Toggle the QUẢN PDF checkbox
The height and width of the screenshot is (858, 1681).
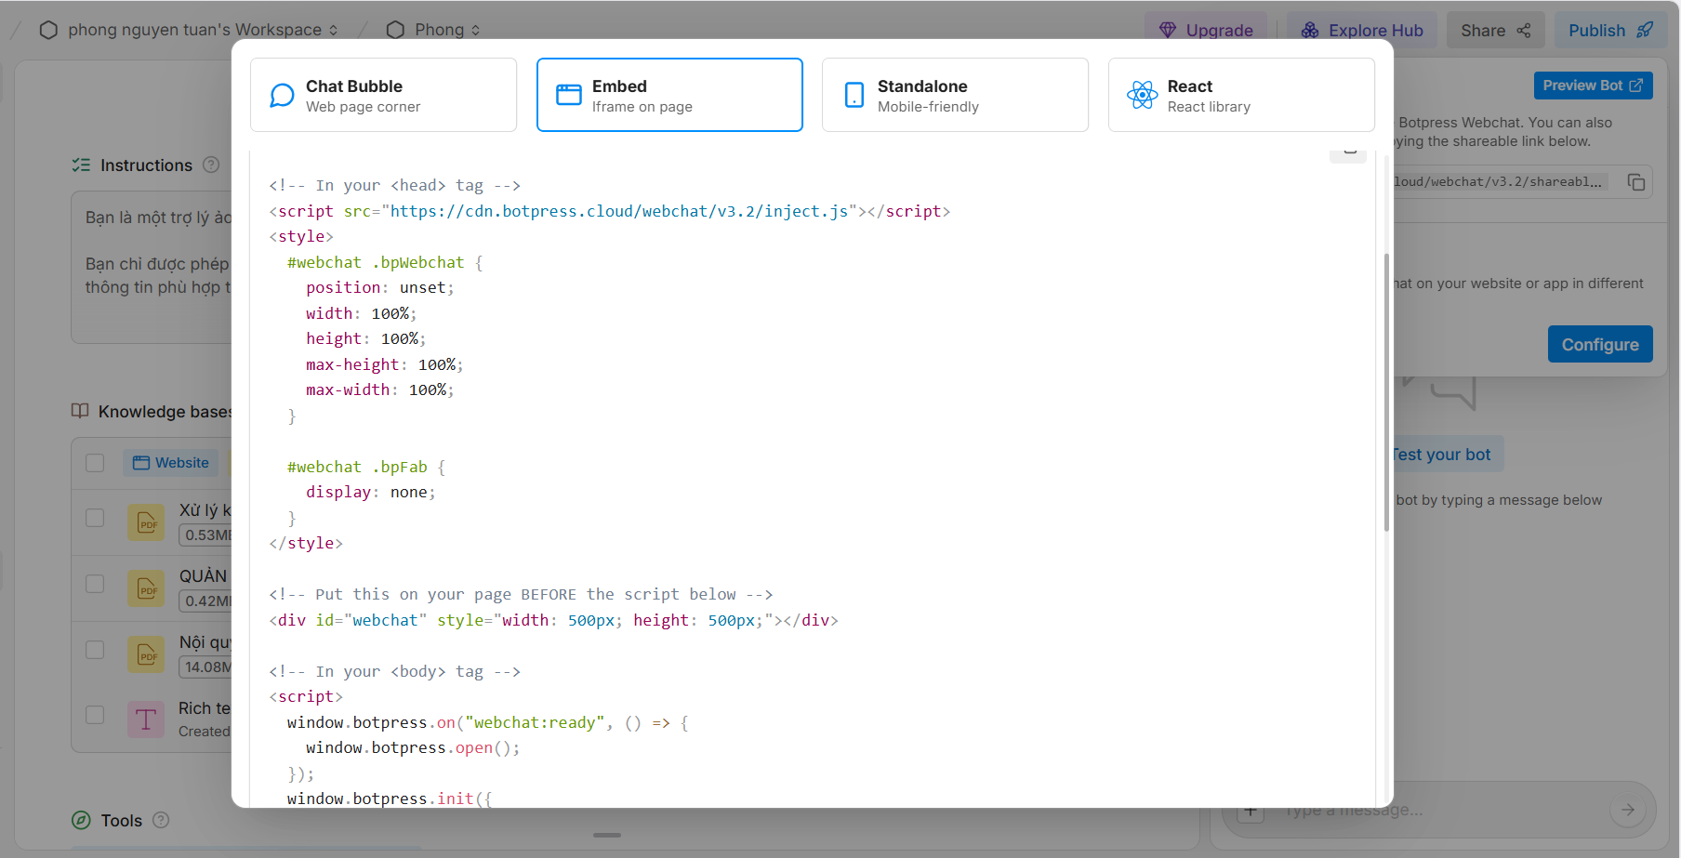click(95, 584)
